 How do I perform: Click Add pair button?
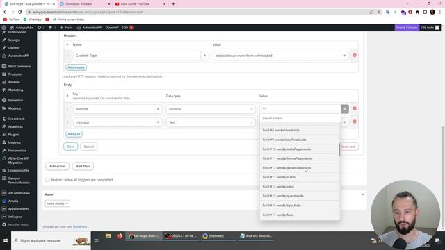tap(74, 134)
